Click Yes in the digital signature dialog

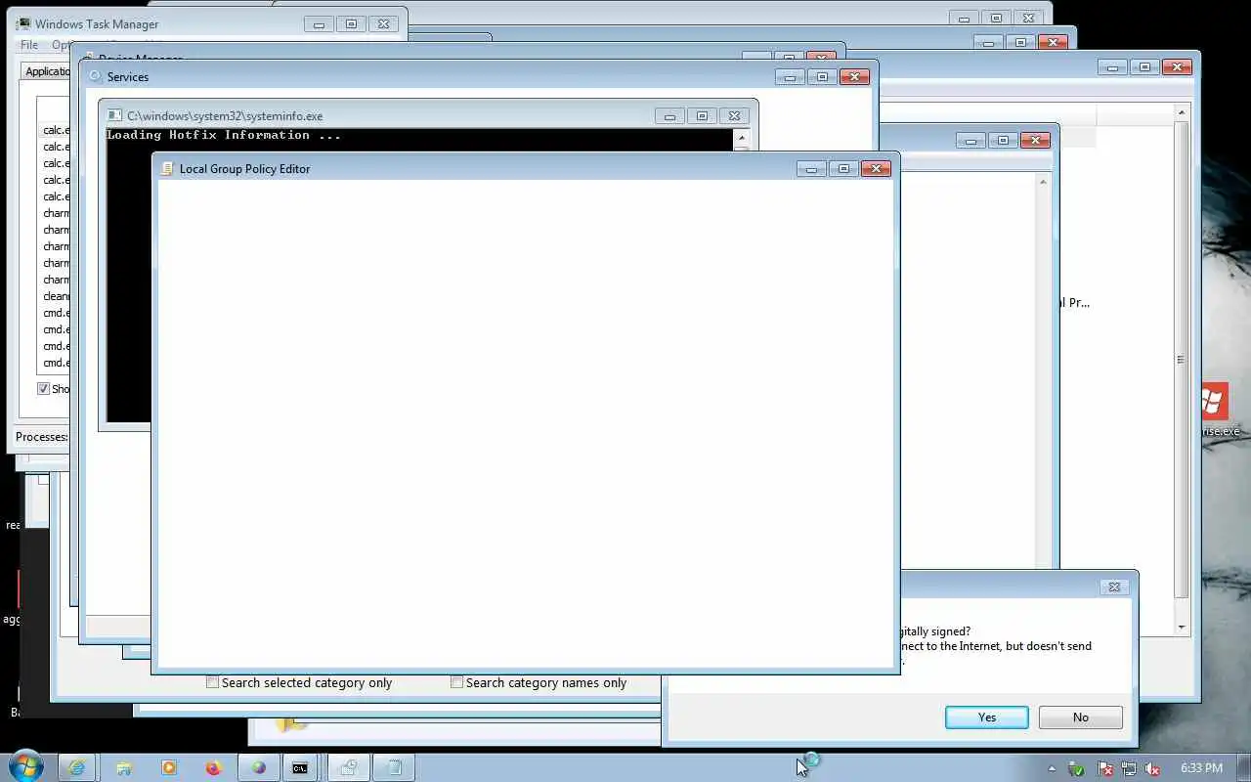[987, 717]
